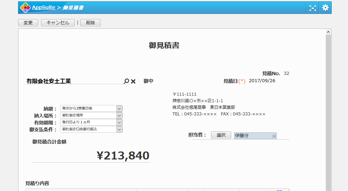Expand the 納期 dropdown
348x191 pixels.
[119, 108]
